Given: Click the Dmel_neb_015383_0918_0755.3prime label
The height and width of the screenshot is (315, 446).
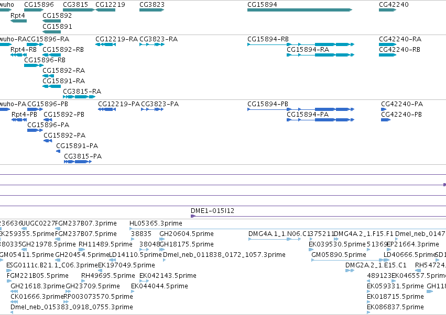Looking at the screenshot, I should (x=72, y=307).
